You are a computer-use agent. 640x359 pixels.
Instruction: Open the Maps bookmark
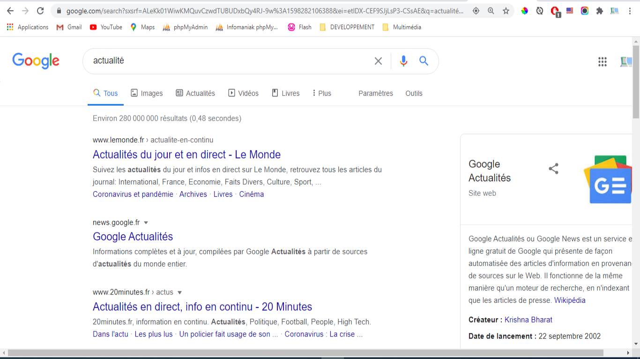point(142,27)
